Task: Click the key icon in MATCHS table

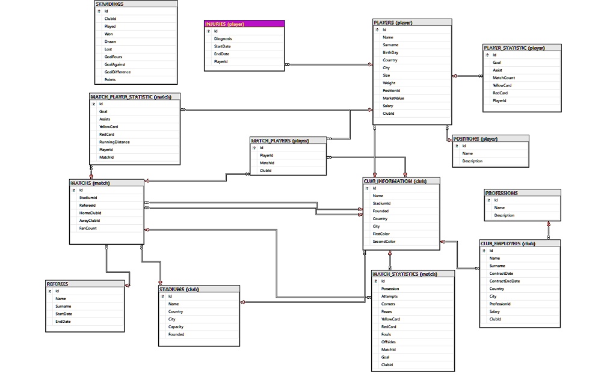Action: tap(73, 191)
